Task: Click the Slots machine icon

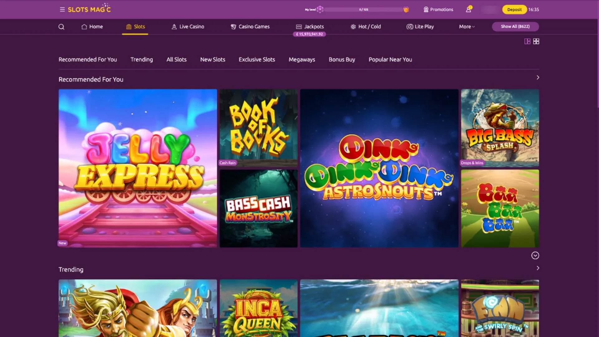Action: pos(129,27)
